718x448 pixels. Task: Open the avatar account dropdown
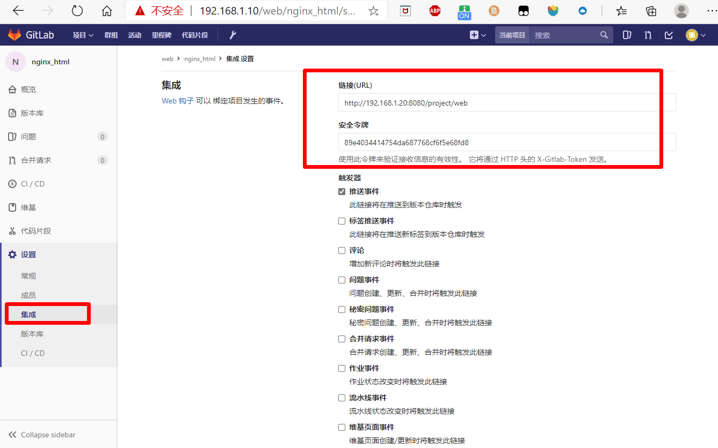click(x=692, y=35)
